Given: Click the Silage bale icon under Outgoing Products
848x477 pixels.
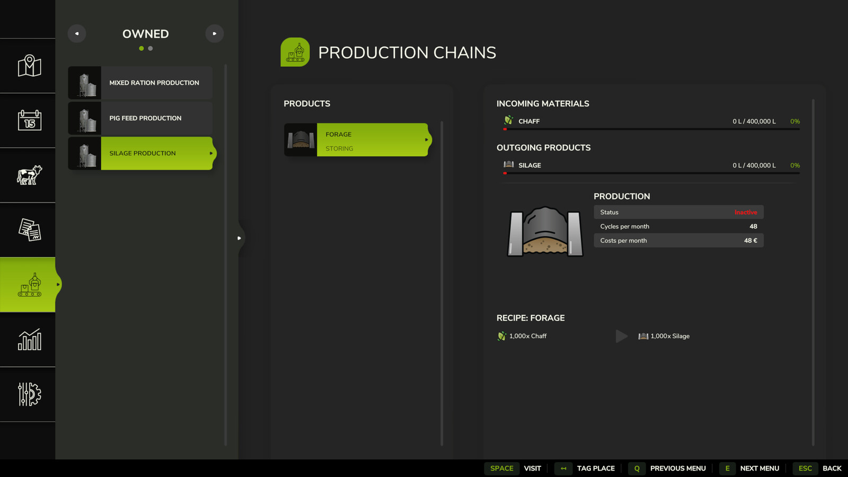Looking at the screenshot, I should click(x=508, y=164).
